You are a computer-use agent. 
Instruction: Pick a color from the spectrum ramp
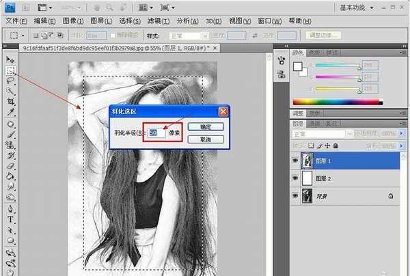point(338,102)
